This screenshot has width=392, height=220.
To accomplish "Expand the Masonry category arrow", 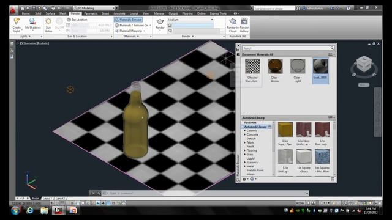I will pyautogui.click(x=245, y=163).
